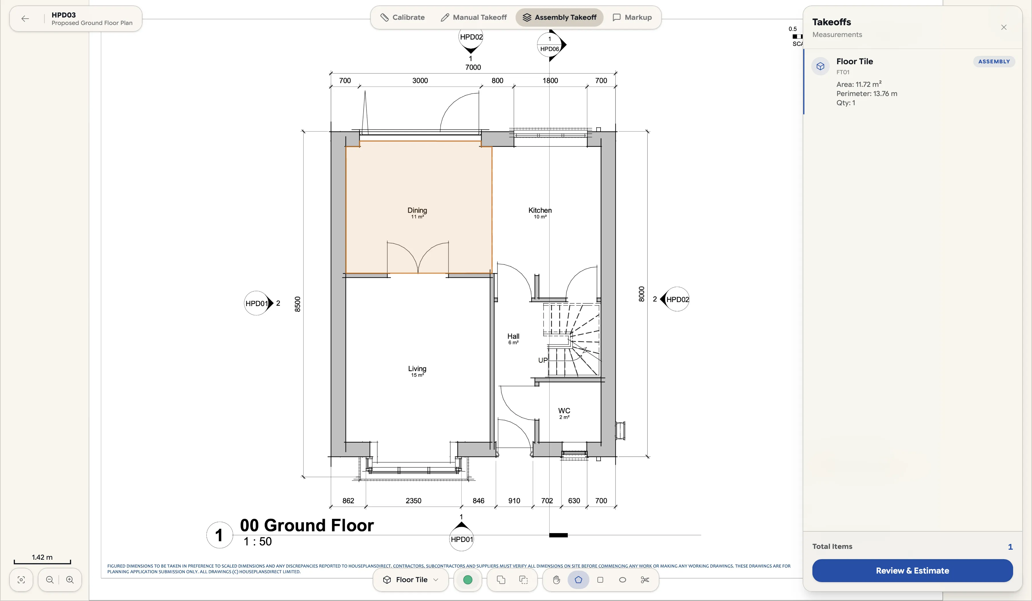The image size is (1032, 601).
Task: Select the scissors cut tool
Action: pyautogui.click(x=645, y=579)
